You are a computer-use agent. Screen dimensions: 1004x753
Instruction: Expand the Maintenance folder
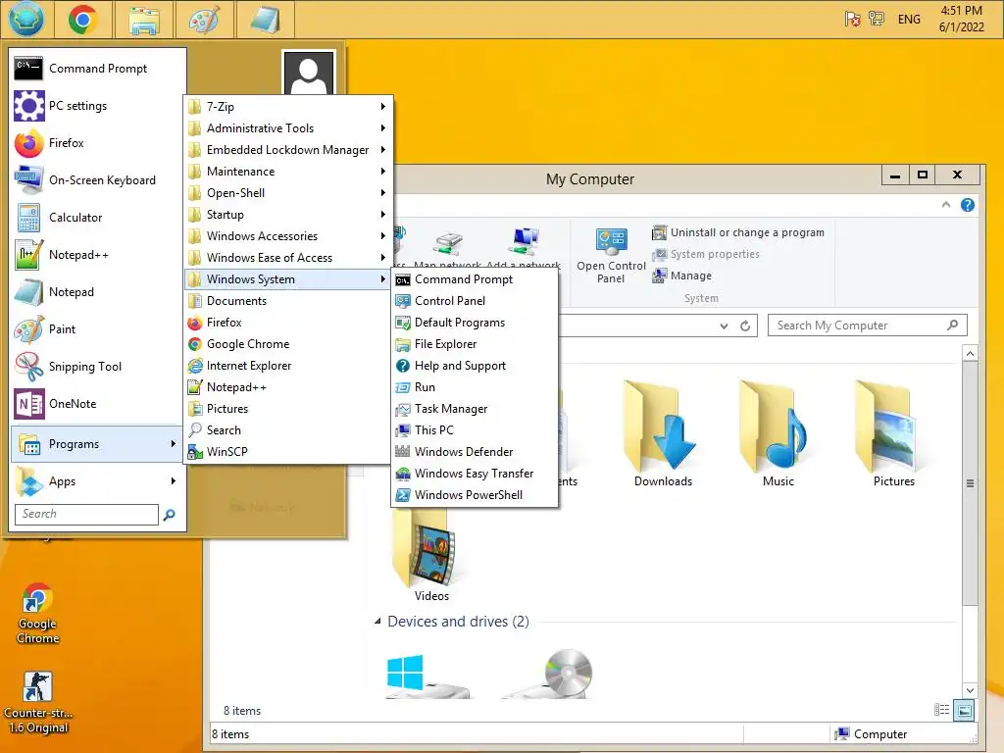pyautogui.click(x=288, y=172)
